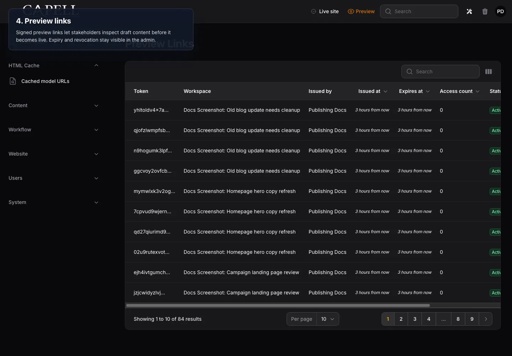Click Issued at value in n9hogumk3lpf row
Image resolution: width=512 pixels, height=356 pixels.
pos(372,151)
